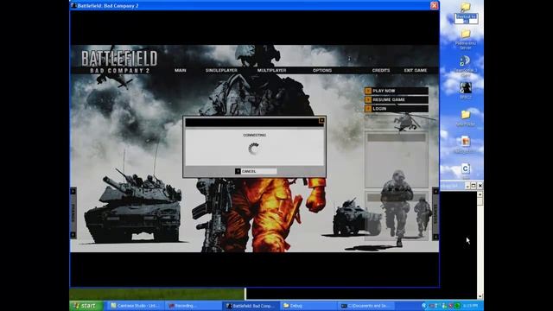
Task: Click the orange icon beside RESUME GAME
Action: (368, 100)
